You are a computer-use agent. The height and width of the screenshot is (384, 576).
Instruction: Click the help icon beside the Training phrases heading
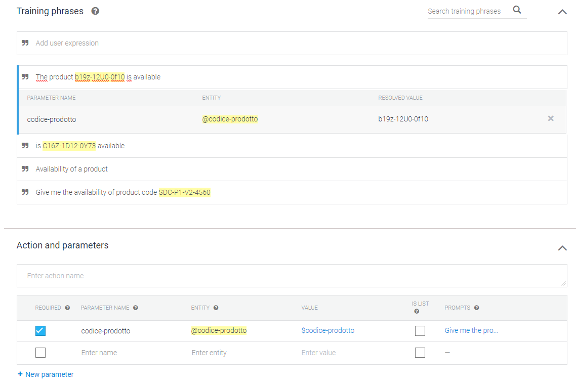pos(95,11)
